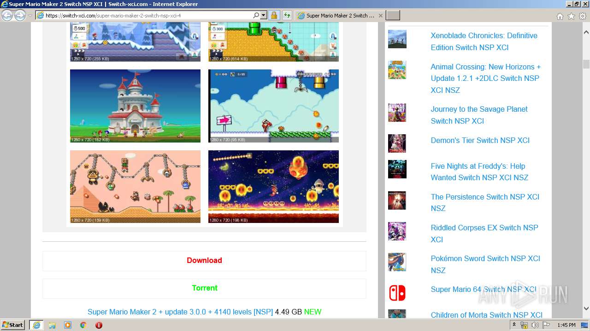Click the green Torrent button

pos(204,288)
